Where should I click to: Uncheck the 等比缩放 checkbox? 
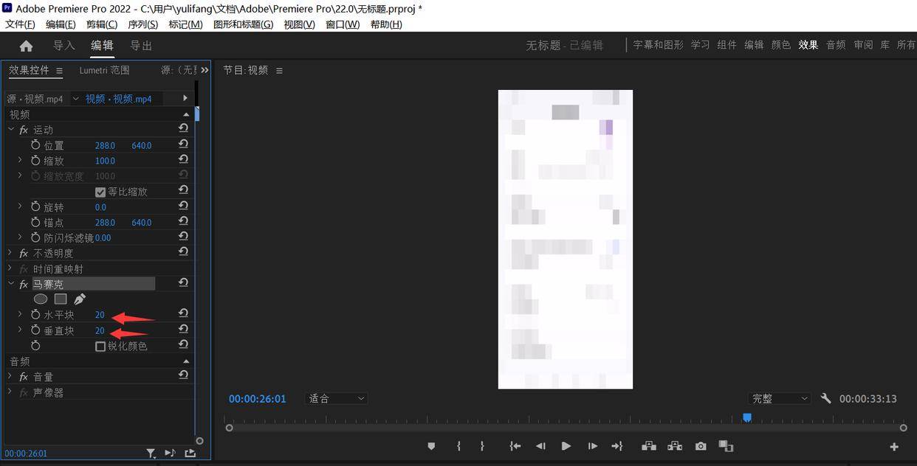100,191
